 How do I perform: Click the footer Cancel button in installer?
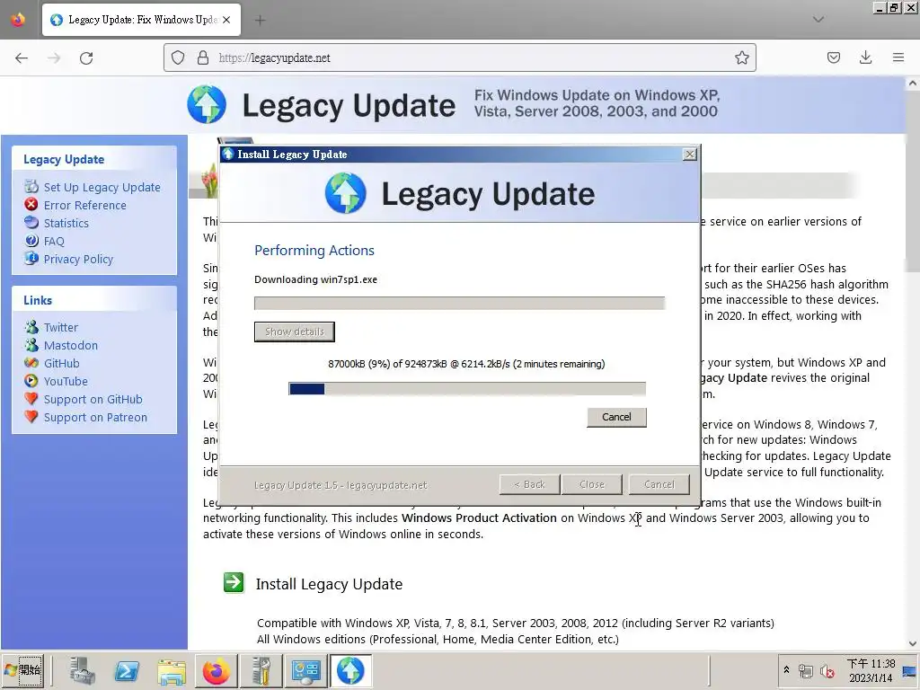[659, 484]
